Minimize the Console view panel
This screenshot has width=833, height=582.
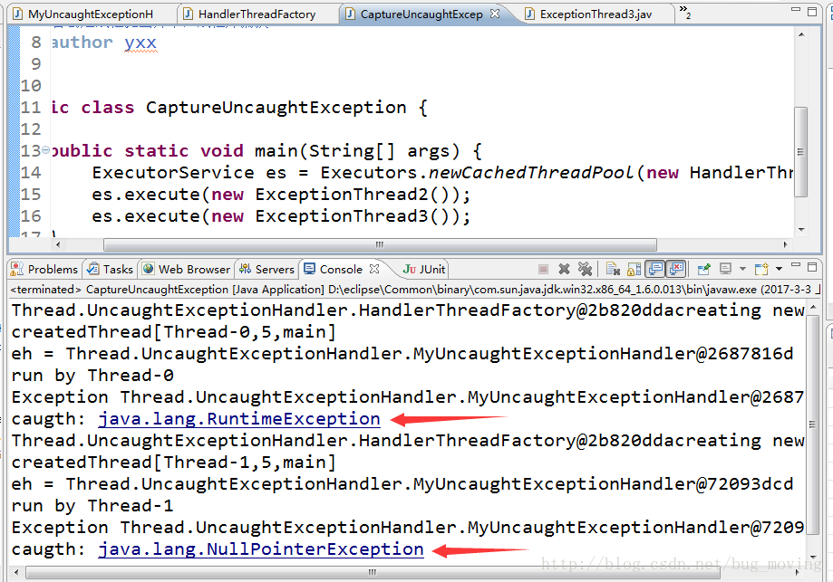pyautogui.click(x=795, y=264)
